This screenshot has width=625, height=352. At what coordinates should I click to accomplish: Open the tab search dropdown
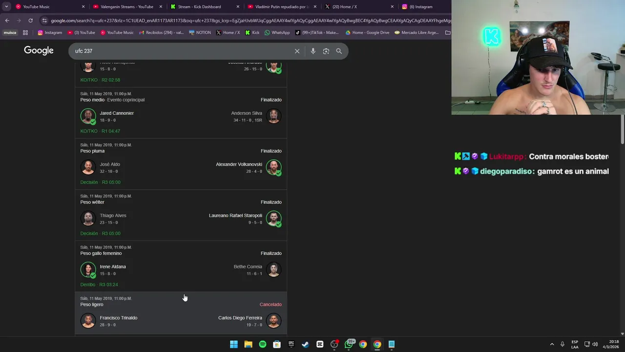6,7
